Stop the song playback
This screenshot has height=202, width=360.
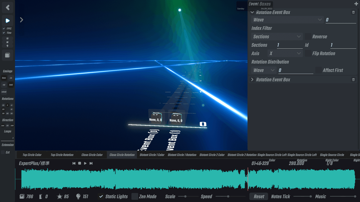click(x=79, y=163)
